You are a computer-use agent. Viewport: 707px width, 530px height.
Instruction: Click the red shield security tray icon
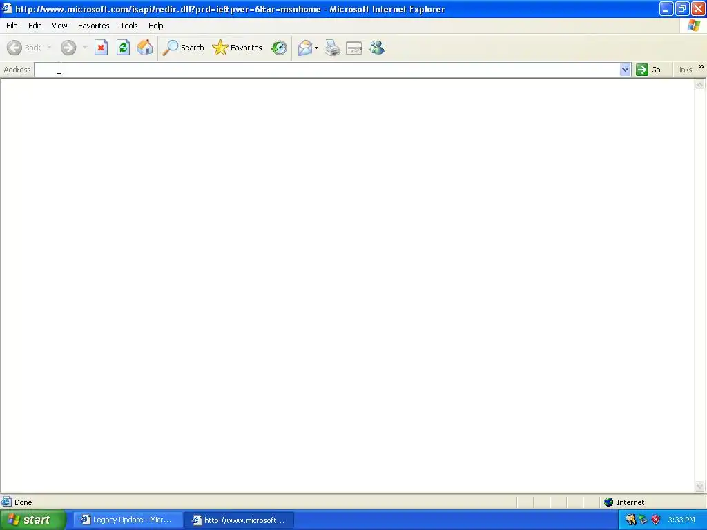pyautogui.click(x=656, y=520)
